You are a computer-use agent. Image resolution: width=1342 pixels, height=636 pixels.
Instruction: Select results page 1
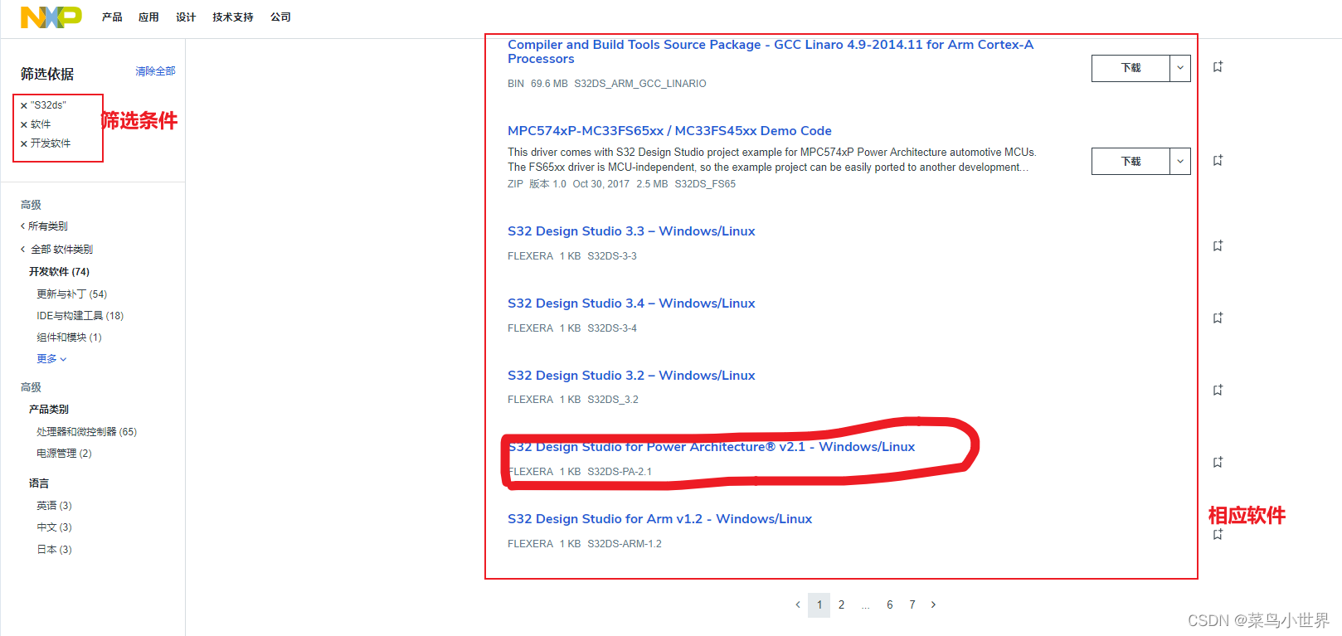coord(819,604)
